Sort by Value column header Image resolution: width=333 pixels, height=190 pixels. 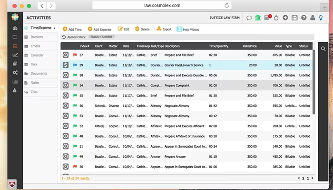(x=278, y=46)
